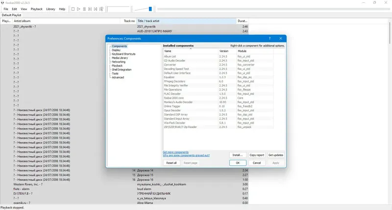Image resolution: width=392 pixels, height=210 pixels.
Task: Expand the Display tree node
Action: pos(110,50)
